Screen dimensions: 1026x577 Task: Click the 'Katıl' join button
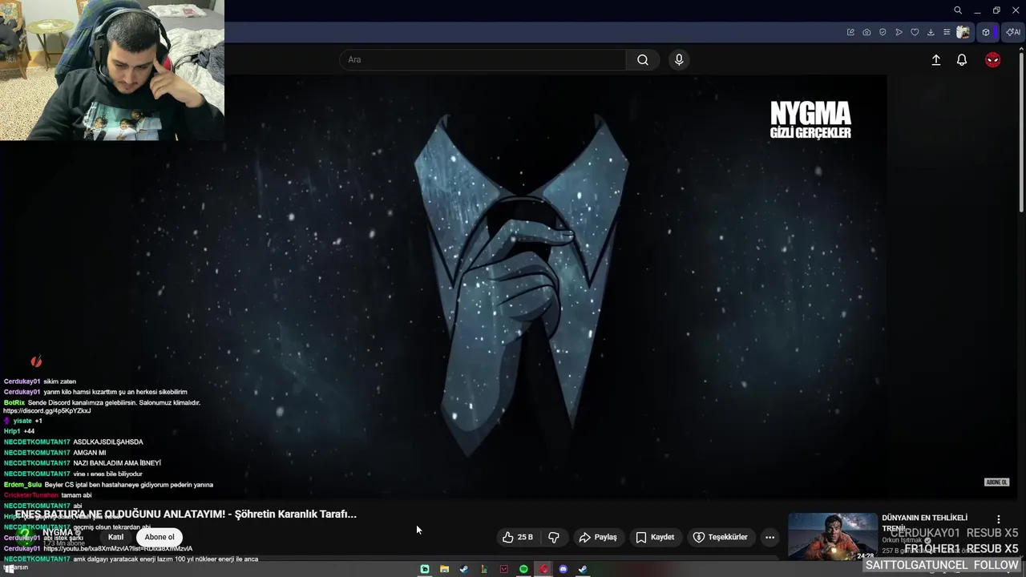[116, 537]
